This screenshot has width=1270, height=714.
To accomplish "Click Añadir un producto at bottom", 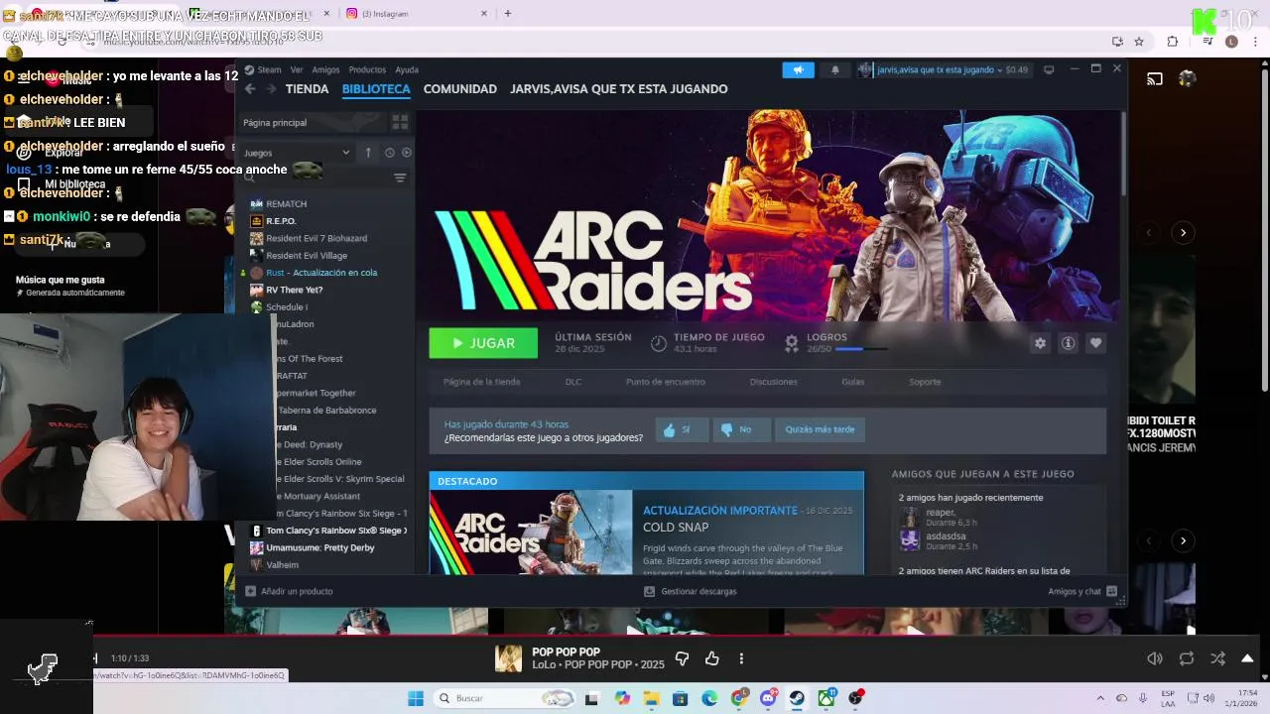I will point(289,591).
